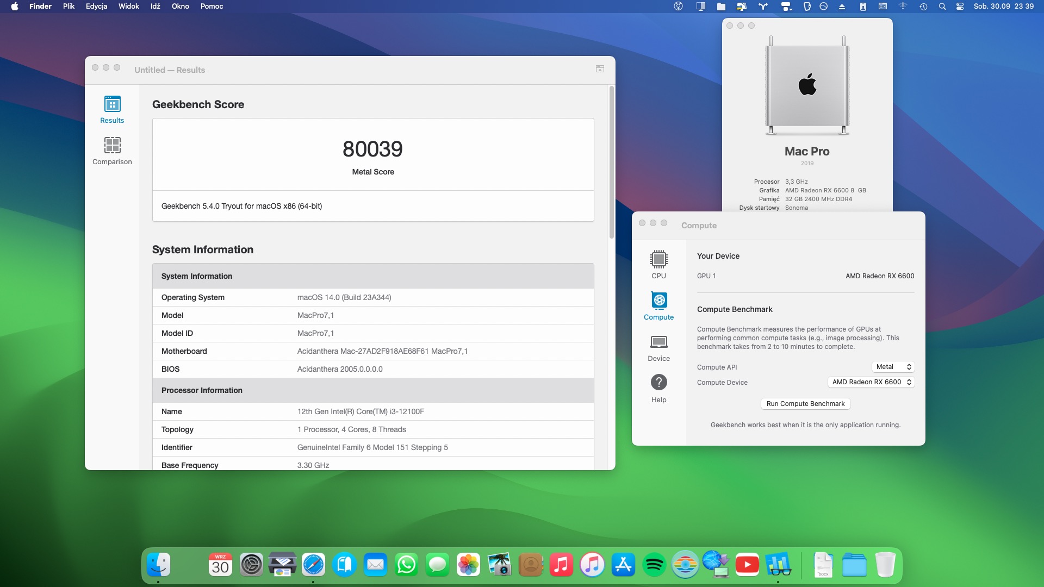This screenshot has width=1044, height=587.
Task: Open System Settings from the dock
Action: pos(251,565)
